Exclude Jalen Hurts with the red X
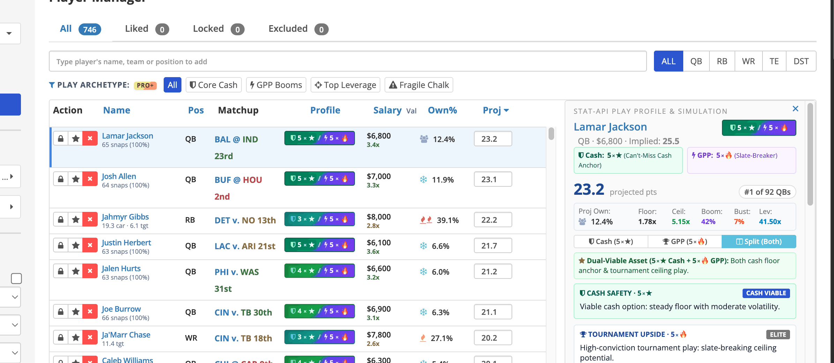The height and width of the screenshot is (363, 834). coord(90,271)
